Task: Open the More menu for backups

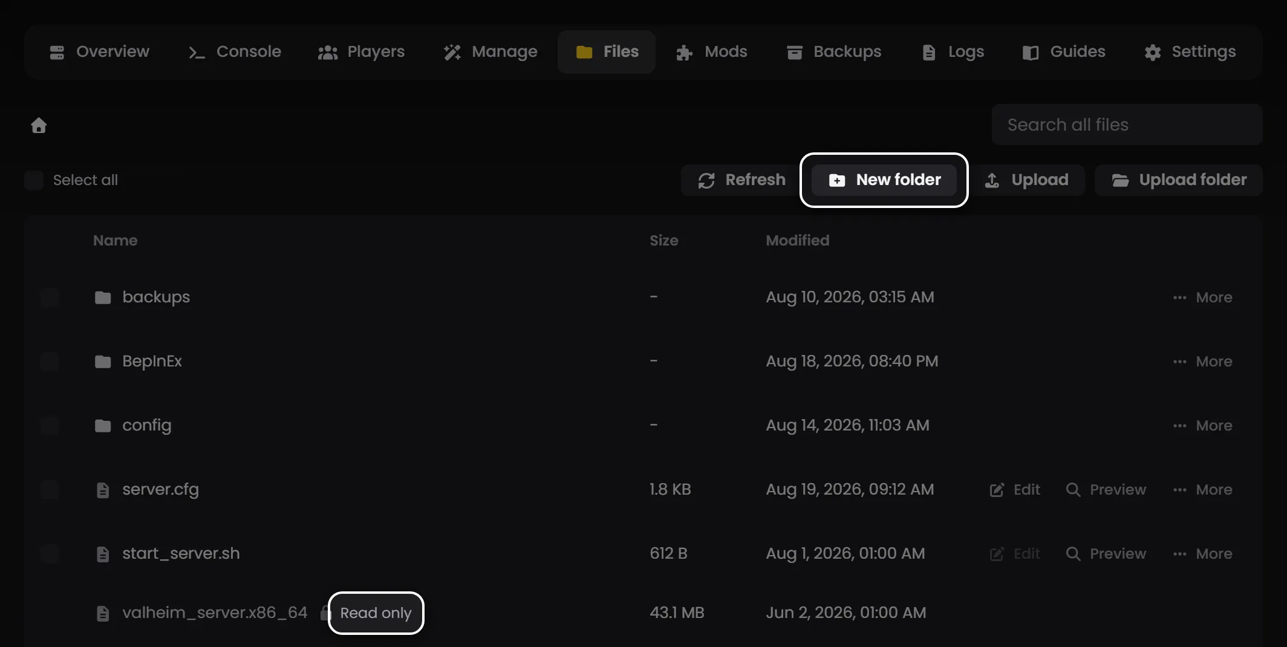Action: coord(1202,297)
